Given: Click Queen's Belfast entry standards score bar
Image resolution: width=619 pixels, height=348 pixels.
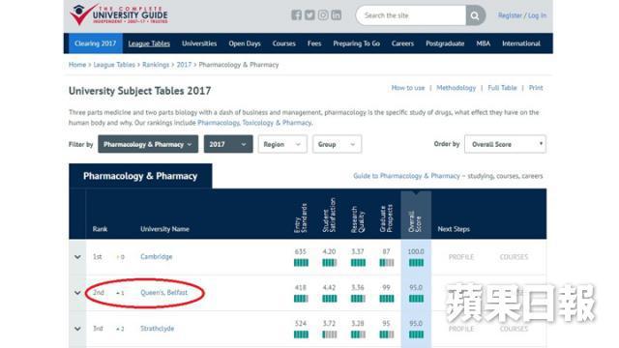Looking at the screenshot, I should pos(301,299).
